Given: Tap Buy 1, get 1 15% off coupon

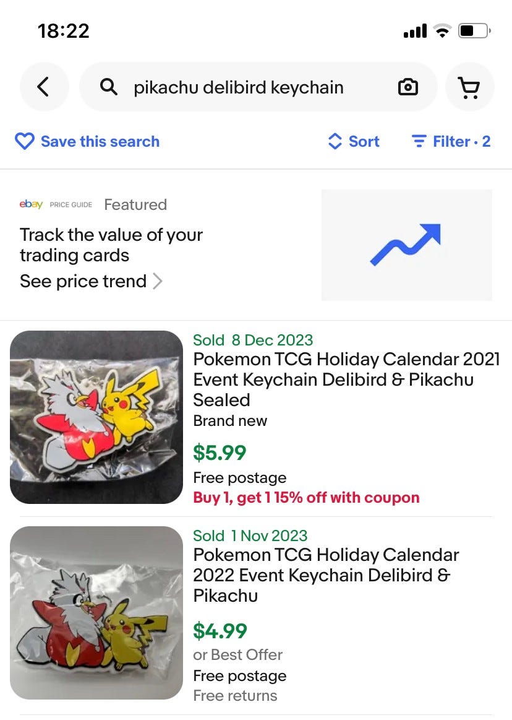Looking at the screenshot, I should (x=306, y=498).
